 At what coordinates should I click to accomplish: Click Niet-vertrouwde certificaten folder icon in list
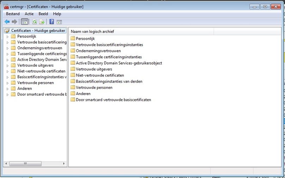73,75
